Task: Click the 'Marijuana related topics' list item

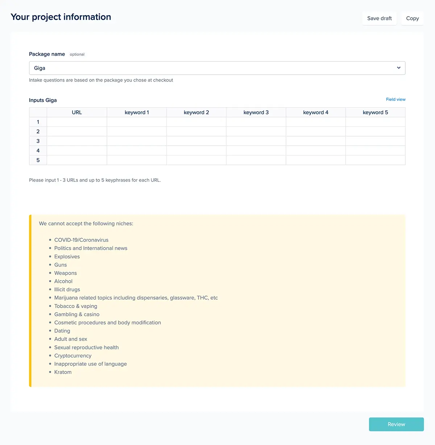Action: [136, 298]
